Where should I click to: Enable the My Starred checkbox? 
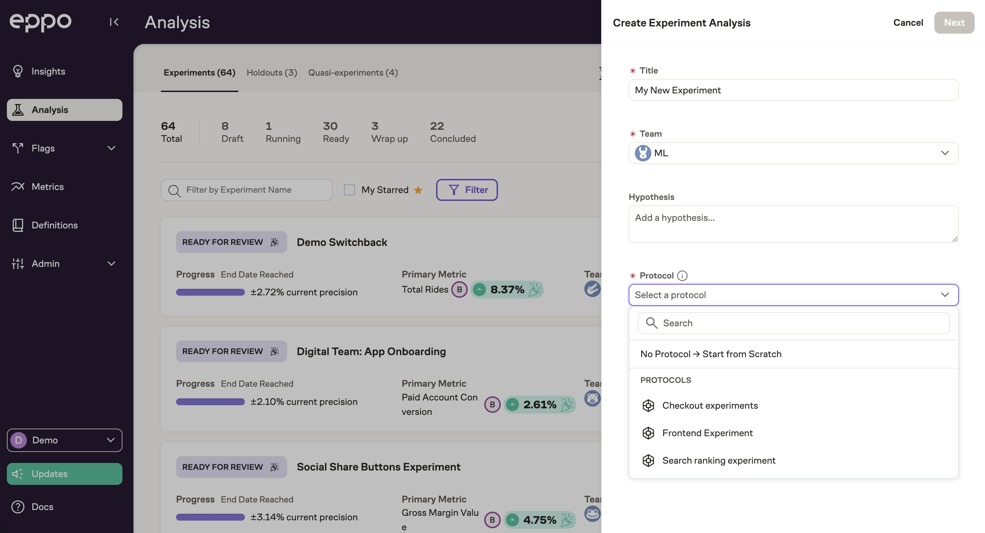(x=349, y=190)
